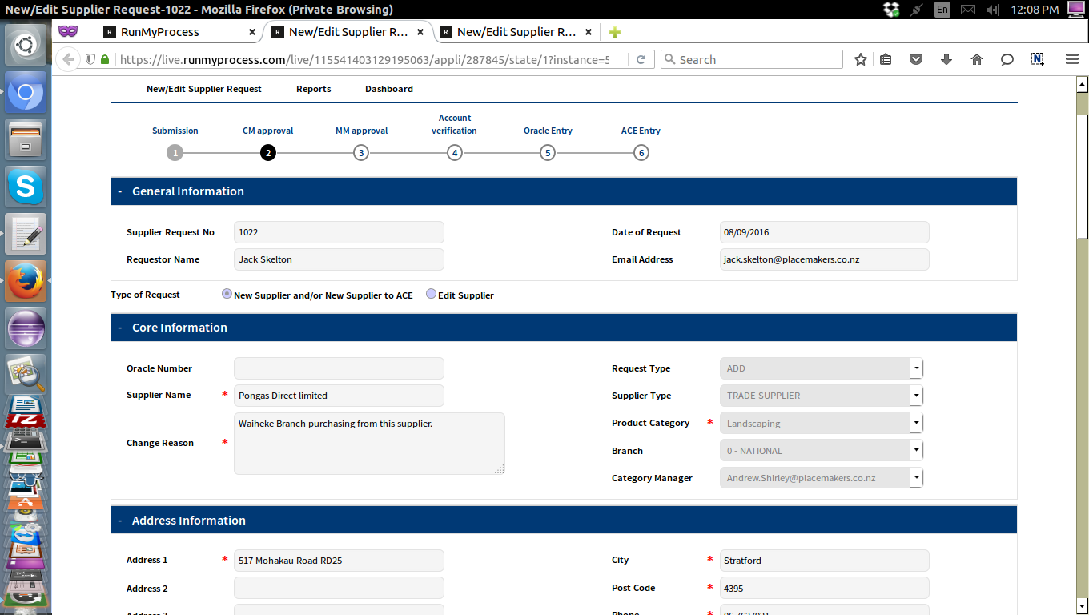This screenshot has height=615, width=1089.
Task: Launch Skype from the Ubuntu dock
Action: click(x=26, y=187)
